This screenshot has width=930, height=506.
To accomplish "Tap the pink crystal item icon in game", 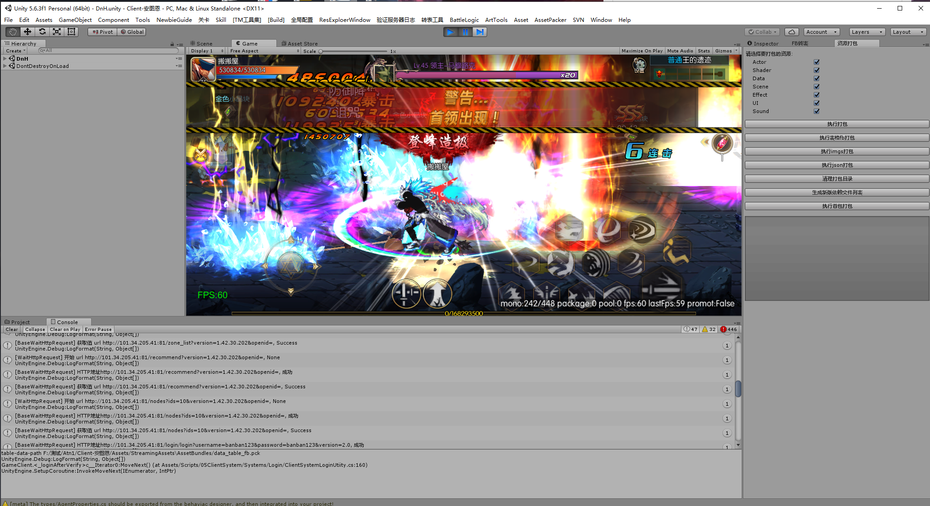I will (722, 144).
